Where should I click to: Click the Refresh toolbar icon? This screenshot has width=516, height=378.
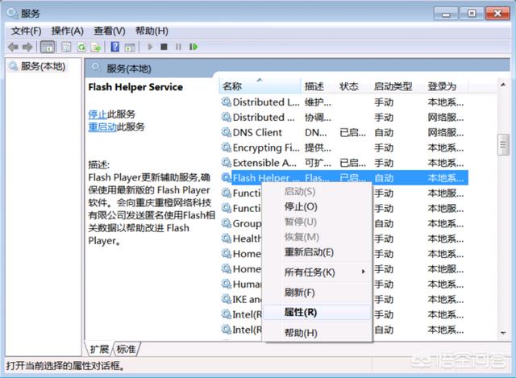click(82, 47)
